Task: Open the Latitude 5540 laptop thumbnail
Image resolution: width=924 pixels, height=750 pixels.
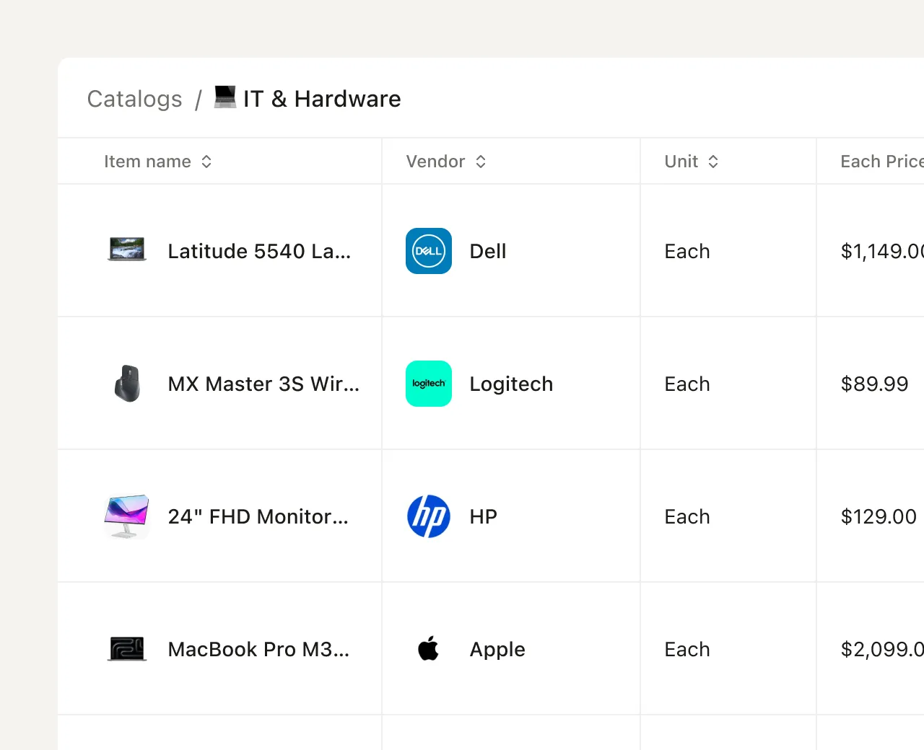Action: click(127, 250)
